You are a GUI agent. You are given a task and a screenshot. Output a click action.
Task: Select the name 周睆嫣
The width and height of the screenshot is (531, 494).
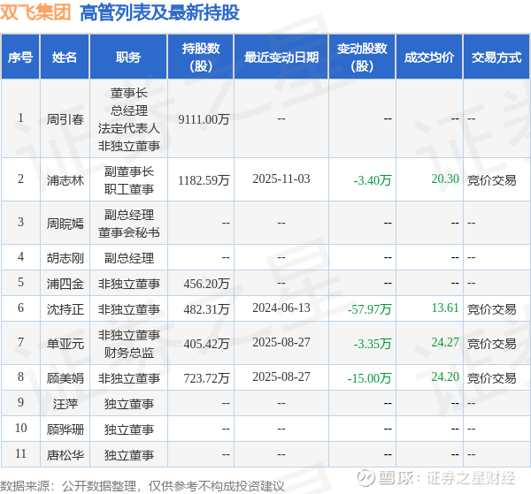pyautogui.click(x=65, y=224)
